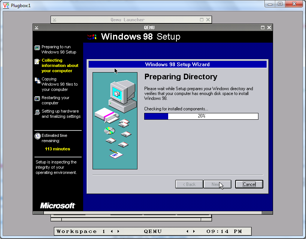Viewport: 306px width, 239px height.
Task: Click the Windows 98 flag logo
Action: click(92, 37)
